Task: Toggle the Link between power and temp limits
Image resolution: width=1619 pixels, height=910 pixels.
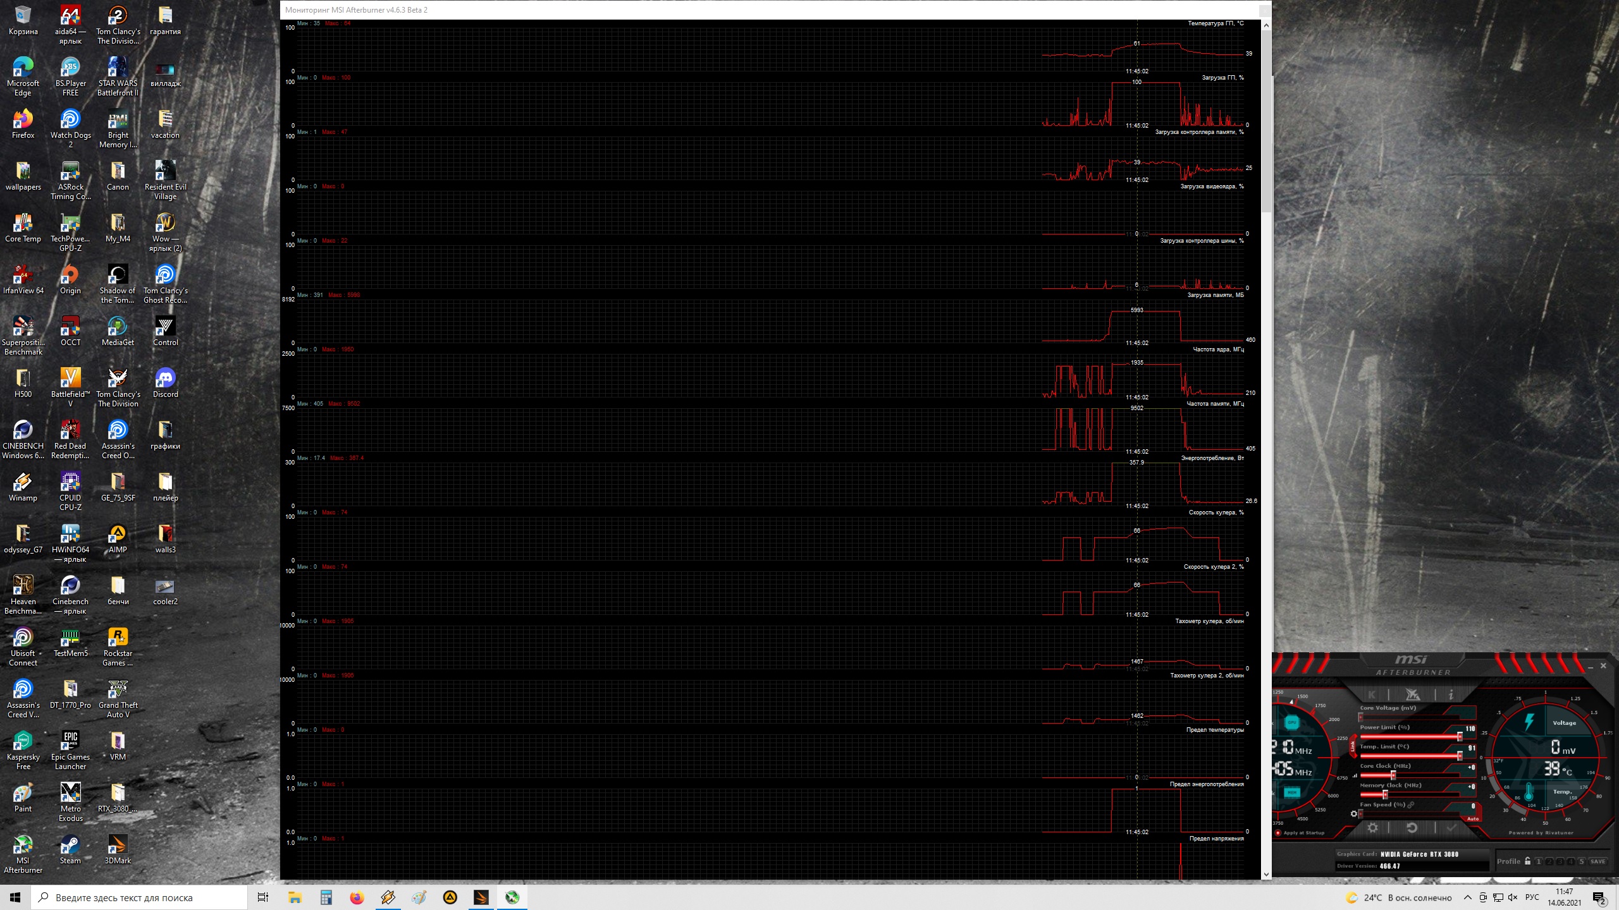Action: pos(1353,747)
